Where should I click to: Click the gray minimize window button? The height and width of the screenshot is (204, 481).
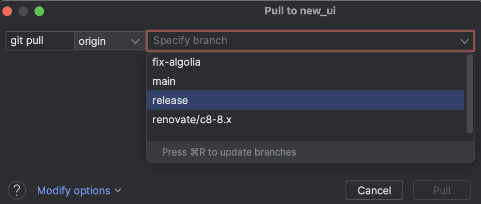[x=23, y=11]
